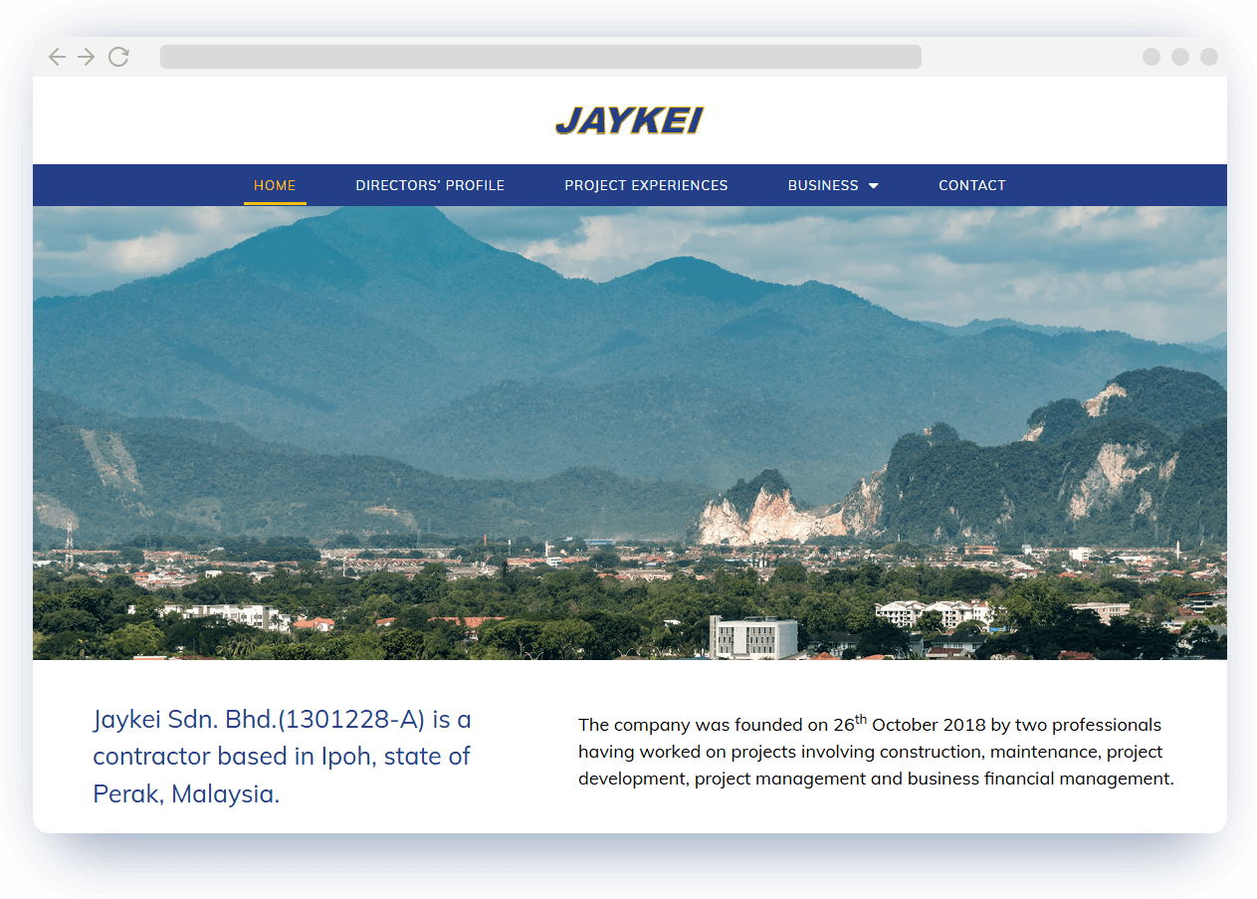This screenshot has height=899, width=1257.
Task: Navigate to Project Experiences
Action: click(x=646, y=185)
